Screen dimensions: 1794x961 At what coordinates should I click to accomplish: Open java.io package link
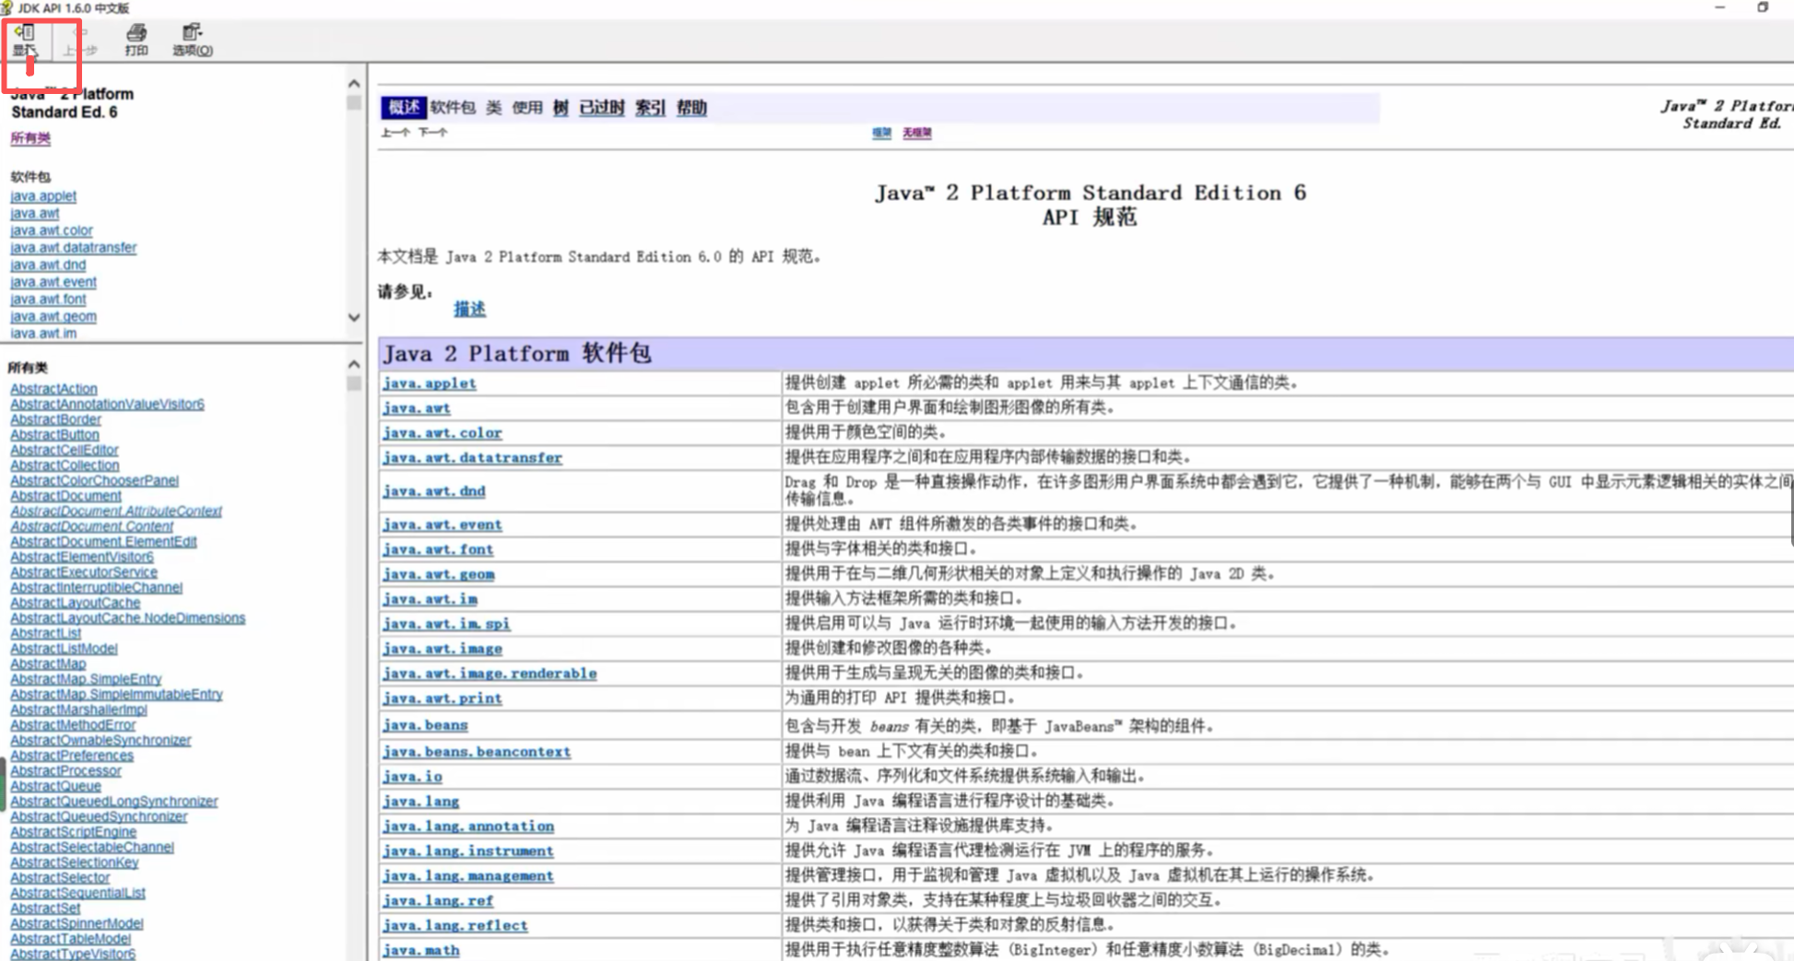[x=412, y=777]
